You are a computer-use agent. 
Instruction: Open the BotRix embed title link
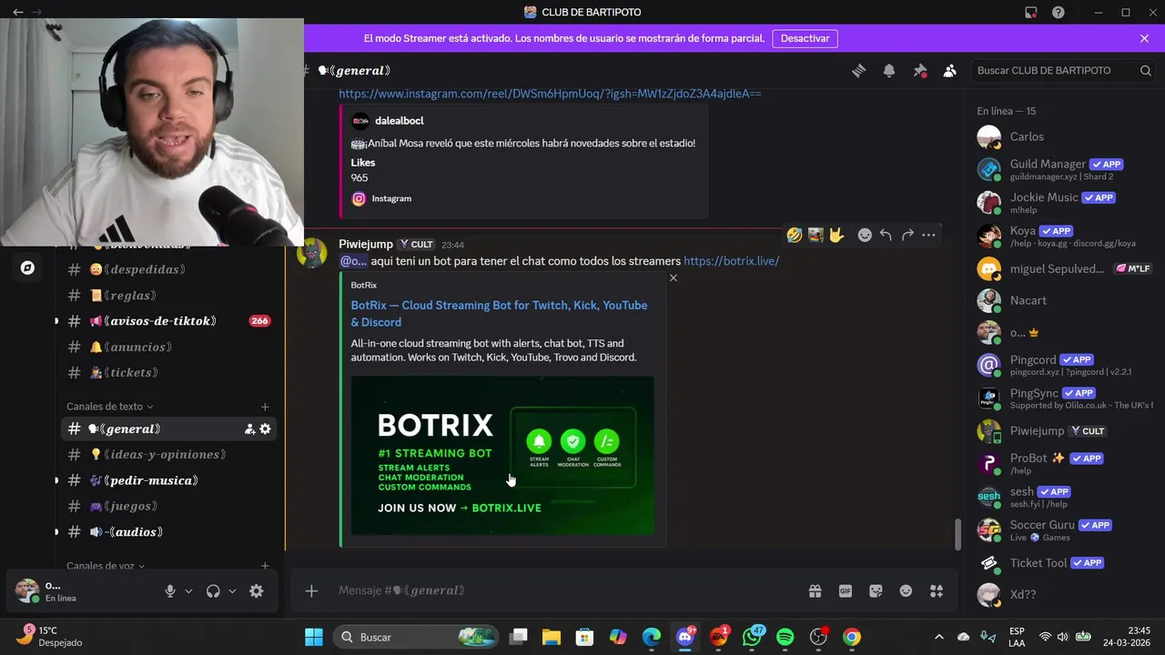point(499,313)
